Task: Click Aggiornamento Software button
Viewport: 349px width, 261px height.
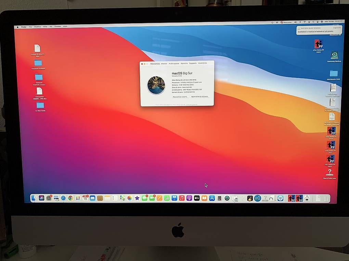Action: pyautogui.click(x=200, y=96)
